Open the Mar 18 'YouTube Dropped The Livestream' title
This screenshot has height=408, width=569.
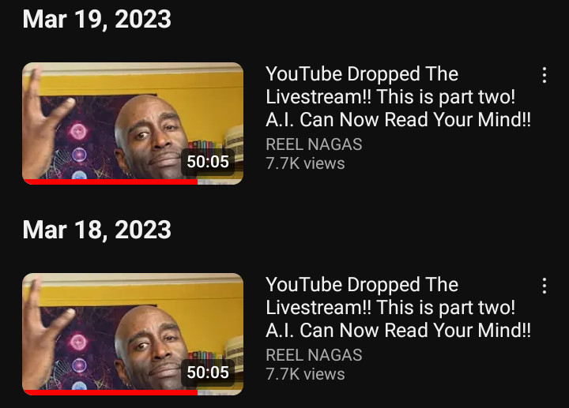pos(398,307)
